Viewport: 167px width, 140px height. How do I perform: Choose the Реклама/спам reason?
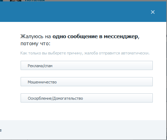(87, 65)
